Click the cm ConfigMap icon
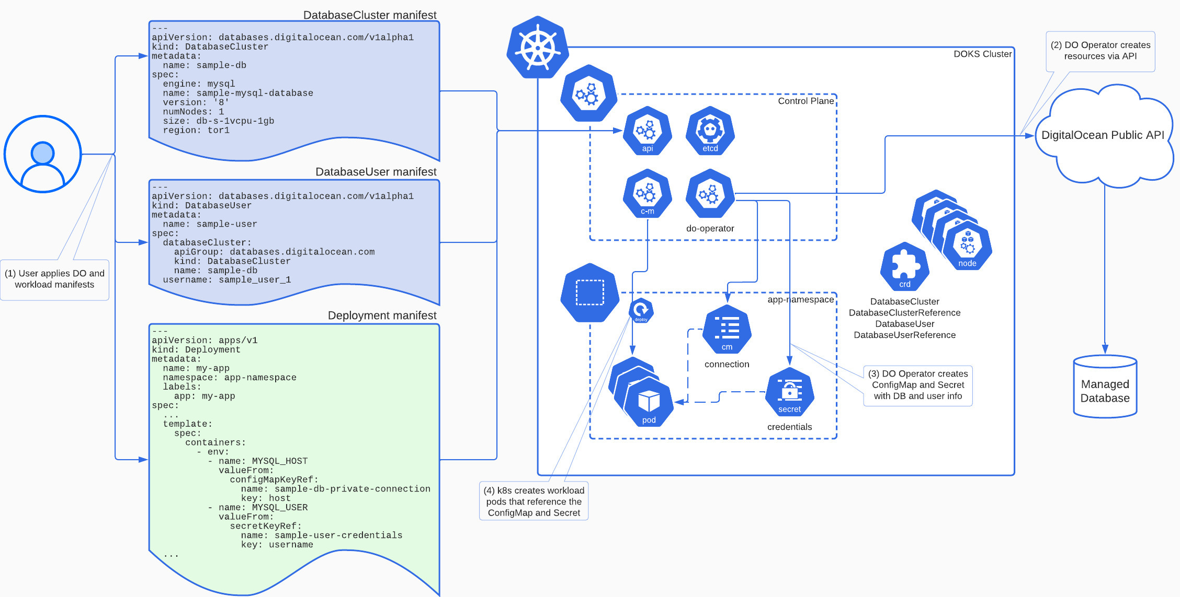This screenshot has height=597, width=1180. [727, 329]
